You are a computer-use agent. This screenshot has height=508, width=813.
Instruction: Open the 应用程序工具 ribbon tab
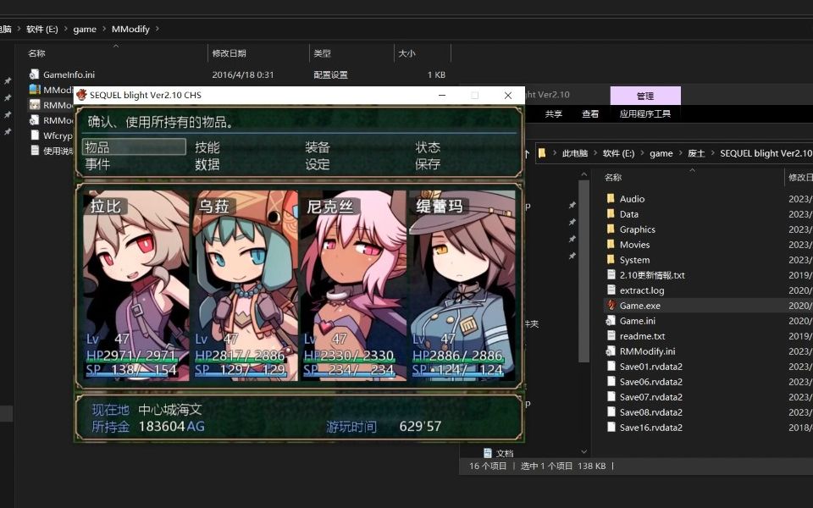coord(645,114)
